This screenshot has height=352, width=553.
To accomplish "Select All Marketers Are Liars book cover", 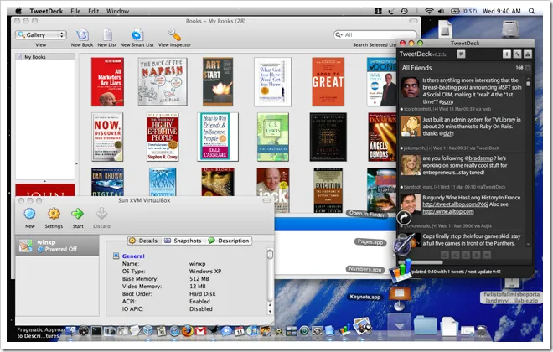I will 107,82.
